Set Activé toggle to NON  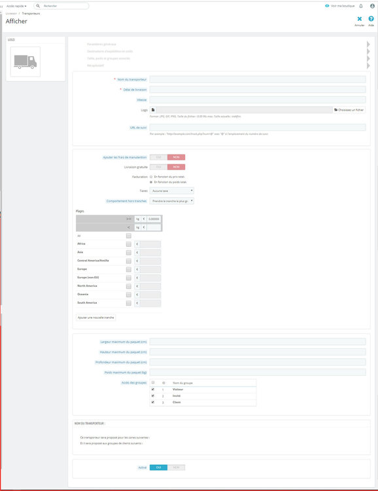tap(176, 467)
